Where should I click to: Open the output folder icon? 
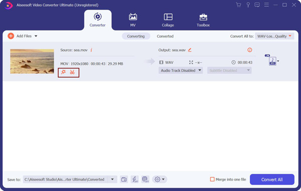124,179
